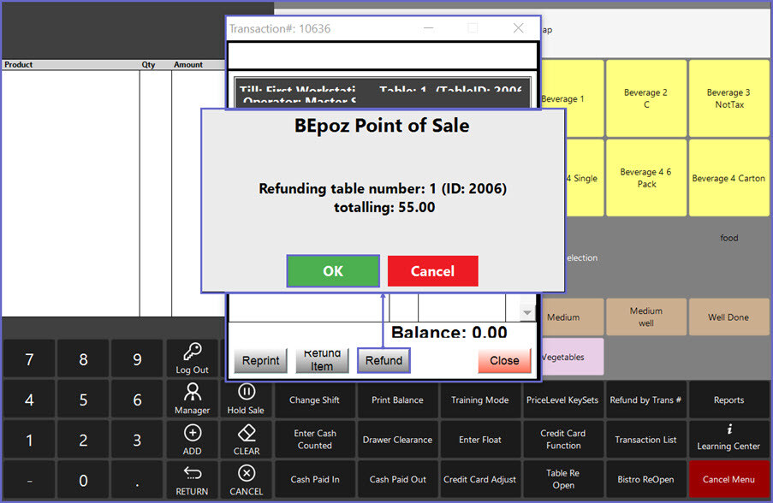Choose the Well Done cooking option
Screen dimensions: 773x503
point(728,317)
